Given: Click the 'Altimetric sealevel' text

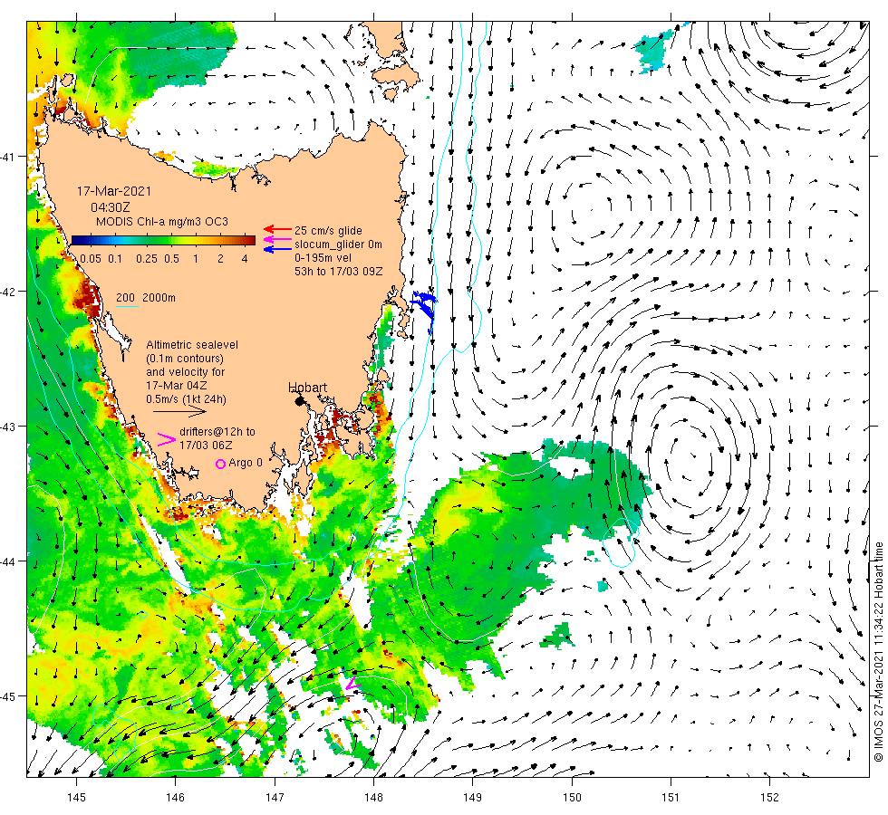Looking at the screenshot, I should tap(192, 345).
